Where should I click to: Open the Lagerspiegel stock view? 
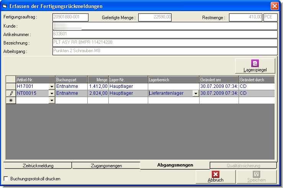click(x=255, y=66)
